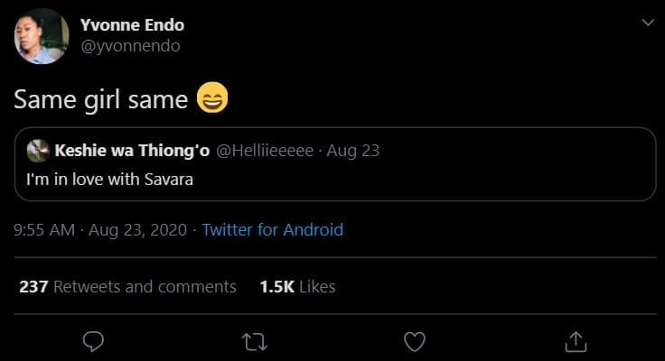
Task: Retweet this tweet using the retweet icon
Action: [254, 341]
